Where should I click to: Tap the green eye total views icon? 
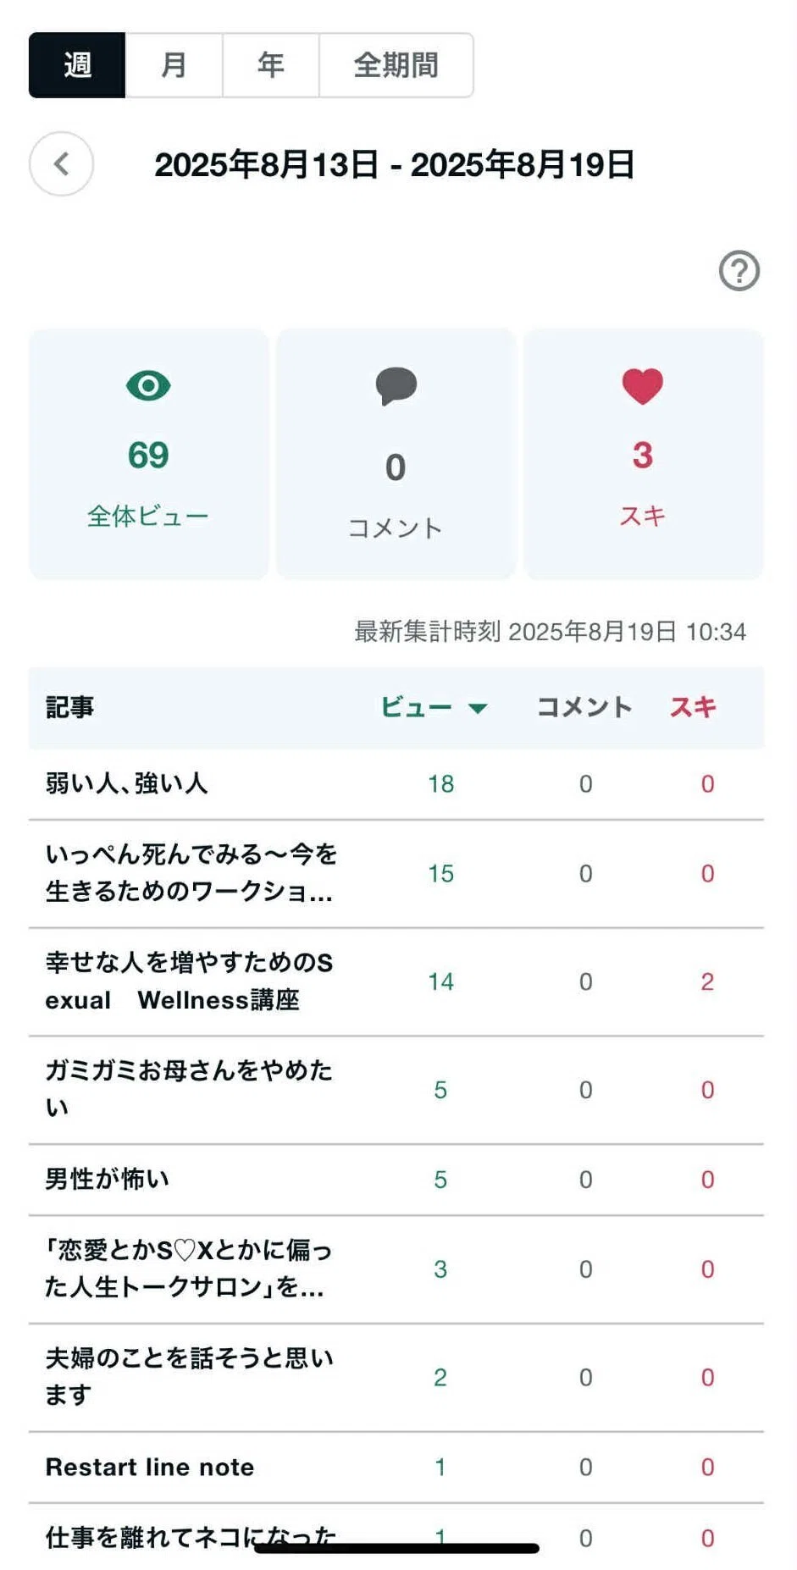[148, 386]
